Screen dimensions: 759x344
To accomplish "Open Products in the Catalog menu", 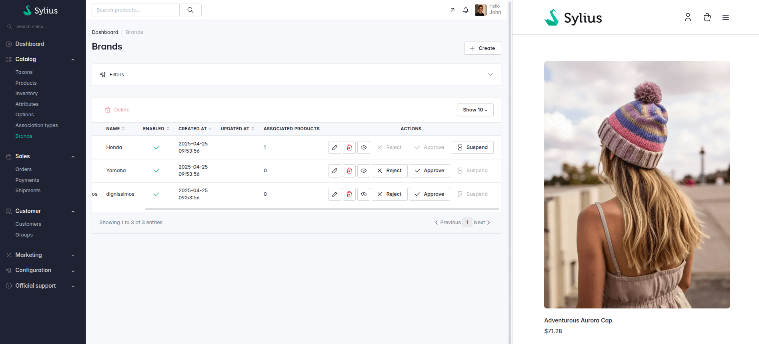I will [x=26, y=83].
